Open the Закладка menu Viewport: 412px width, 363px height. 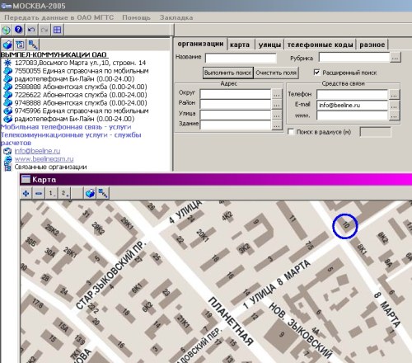[x=176, y=17]
